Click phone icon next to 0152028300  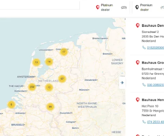pos(144,48)
